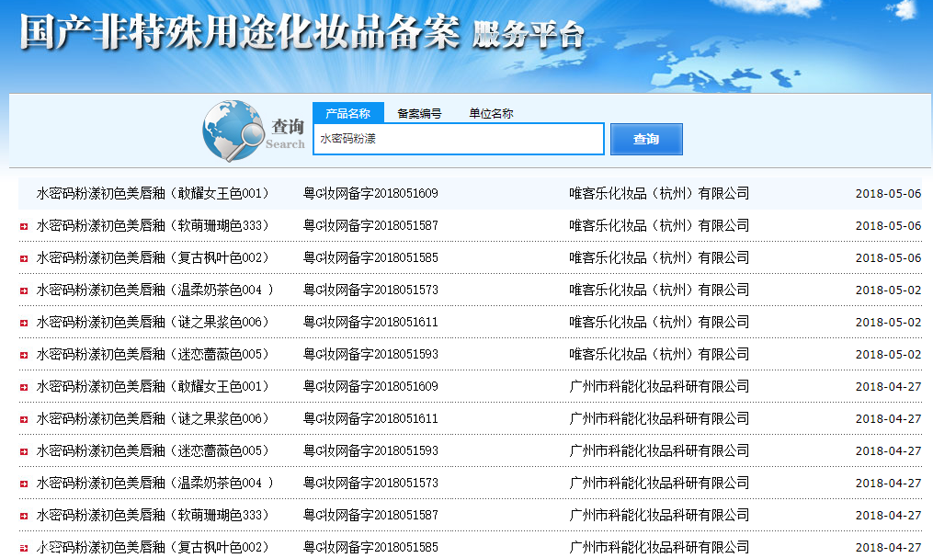This screenshot has width=933, height=558.
Task: Click red arrow icon beside 软萌珊瑚色333 dated 2018-04-27
Action: coord(23,516)
